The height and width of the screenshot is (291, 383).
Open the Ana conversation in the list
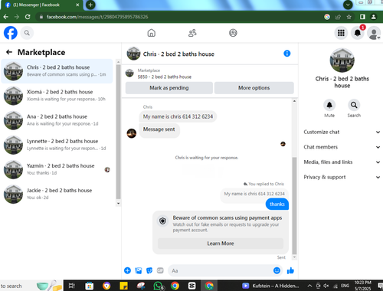tap(57, 120)
